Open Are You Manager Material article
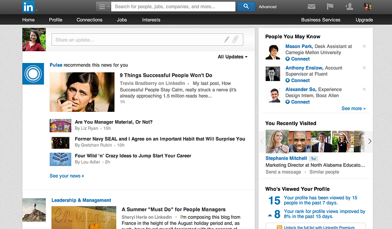The width and height of the screenshot is (392, 229). click(x=114, y=122)
